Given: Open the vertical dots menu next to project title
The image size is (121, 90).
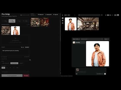Looking at the screenshot, I should pos(75,15).
